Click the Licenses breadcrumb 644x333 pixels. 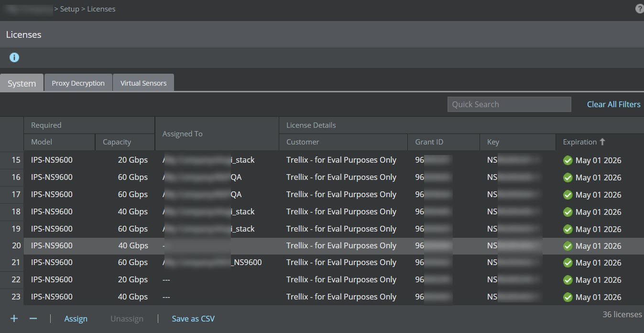[101, 9]
